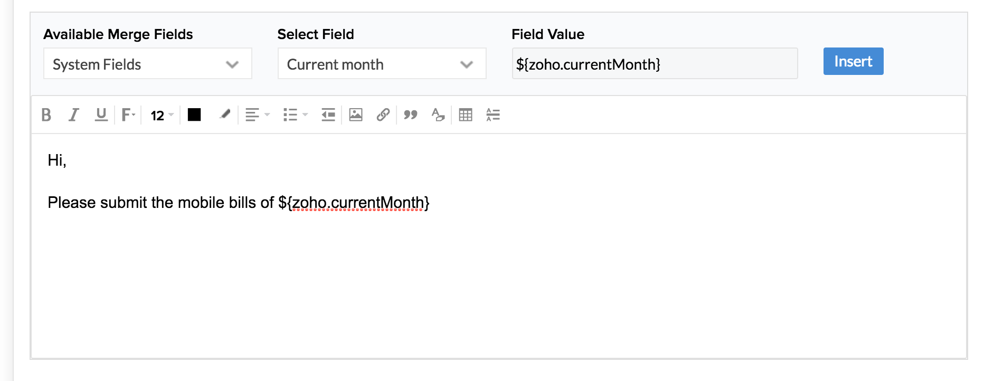Open the bullet list options
984x381 pixels.
[x=295, y=115]
